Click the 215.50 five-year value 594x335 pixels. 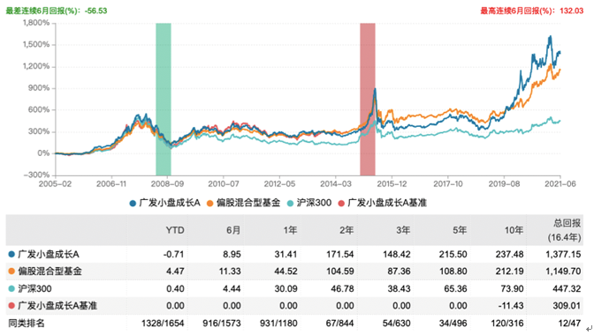453,255
